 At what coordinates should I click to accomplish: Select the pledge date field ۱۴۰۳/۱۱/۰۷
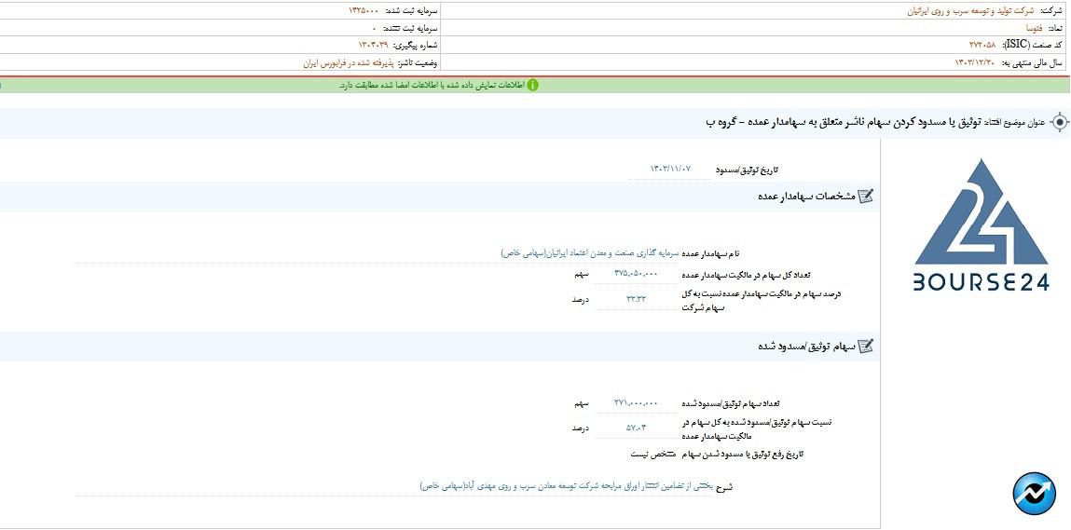coord(670,169)
